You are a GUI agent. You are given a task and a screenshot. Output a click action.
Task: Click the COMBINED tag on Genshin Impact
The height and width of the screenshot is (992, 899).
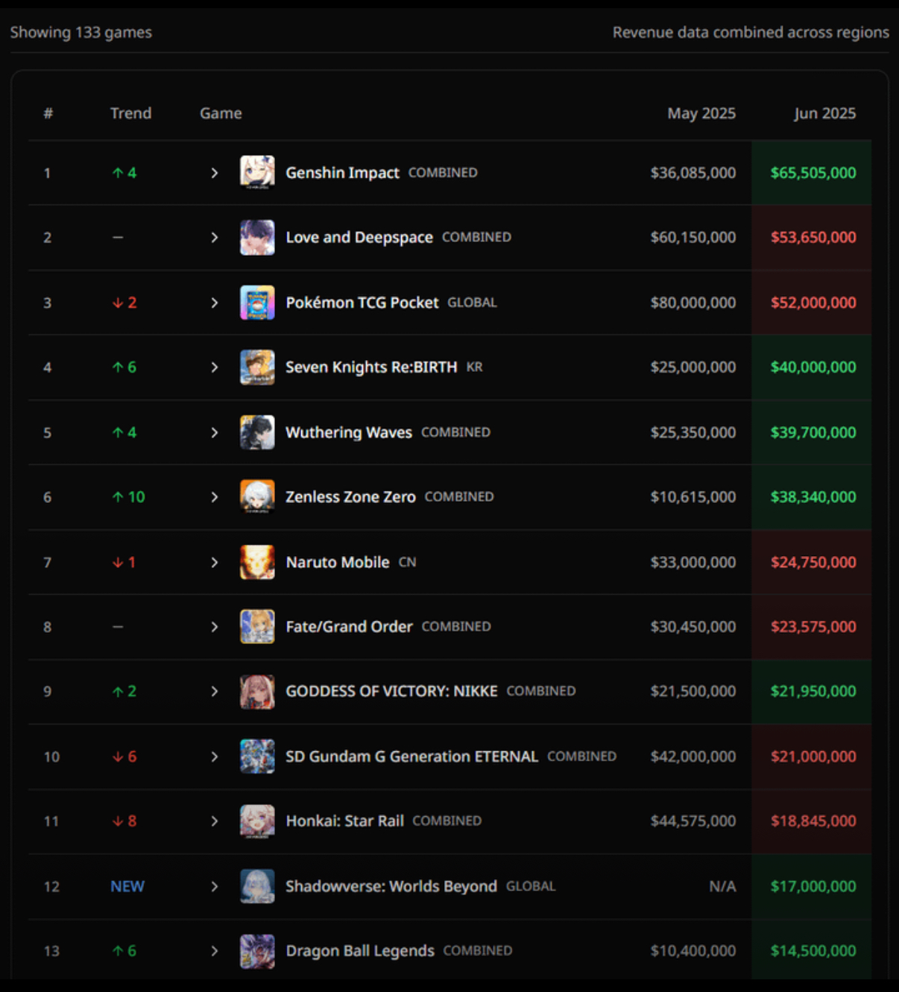coord(443,173)
